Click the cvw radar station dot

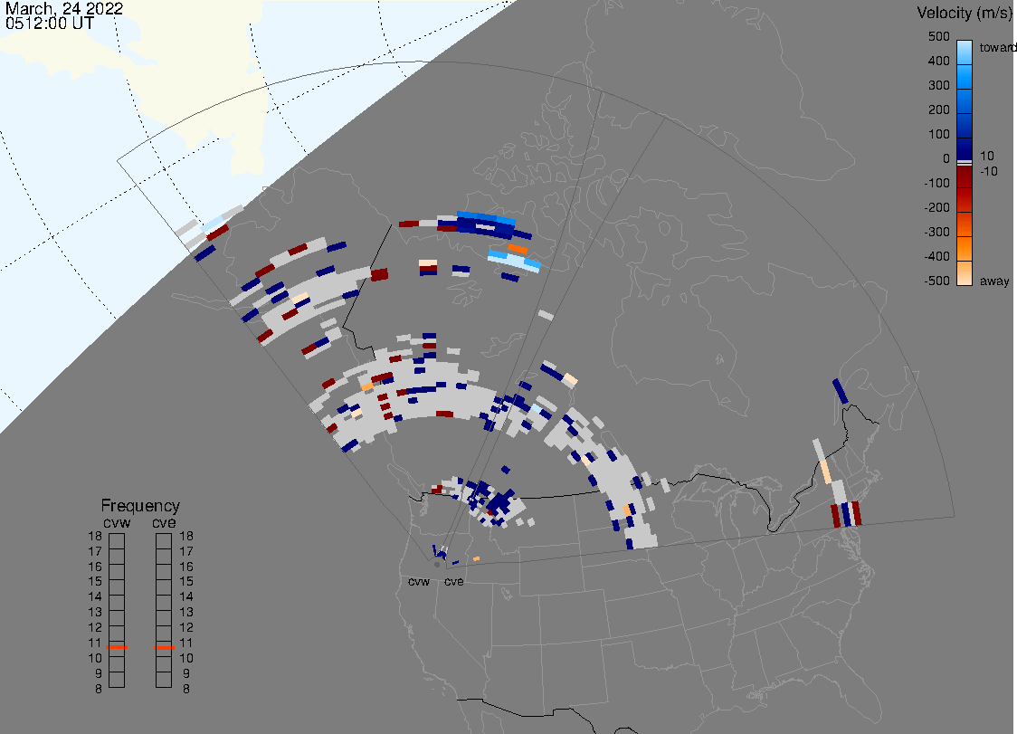437,565
